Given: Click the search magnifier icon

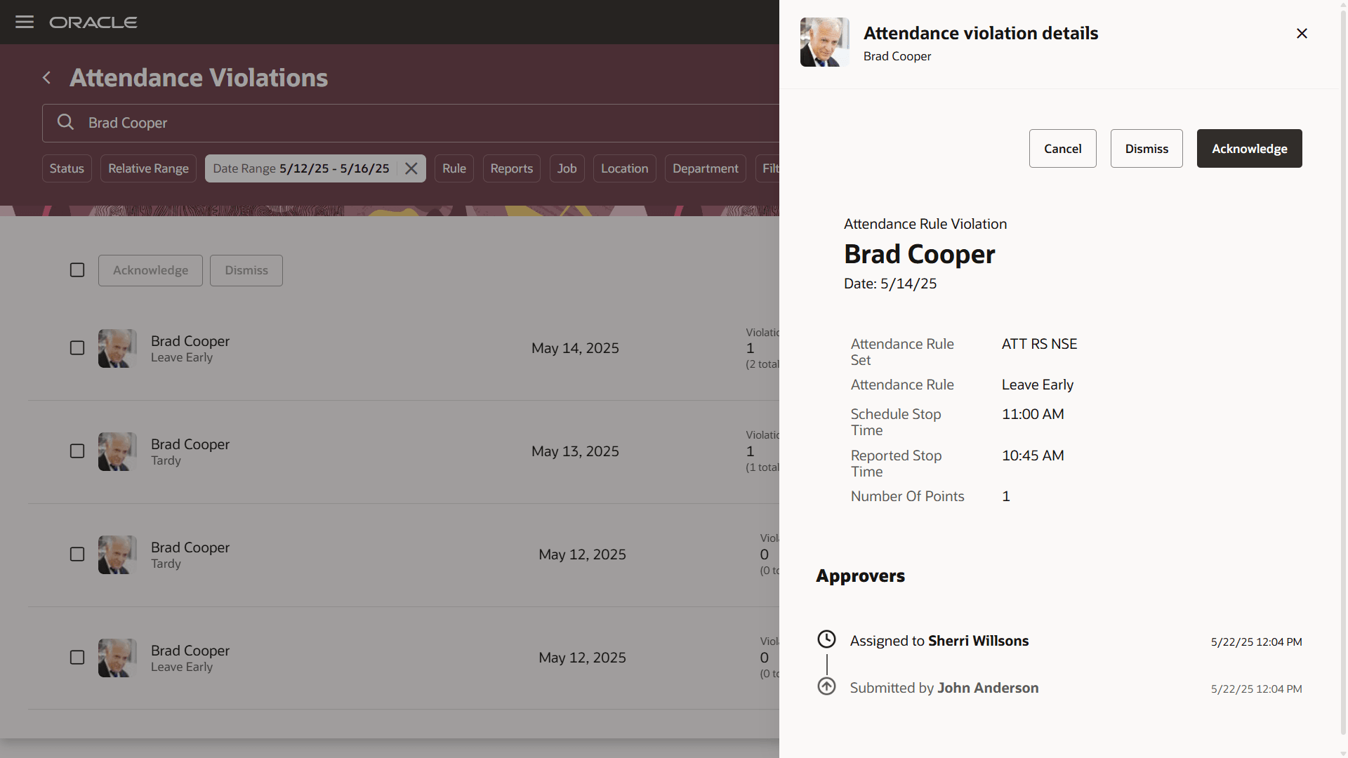Looking at the screenshot, I should [65, 122].
